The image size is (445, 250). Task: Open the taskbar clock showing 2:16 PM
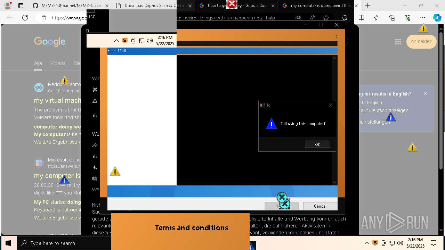[415, 243]
